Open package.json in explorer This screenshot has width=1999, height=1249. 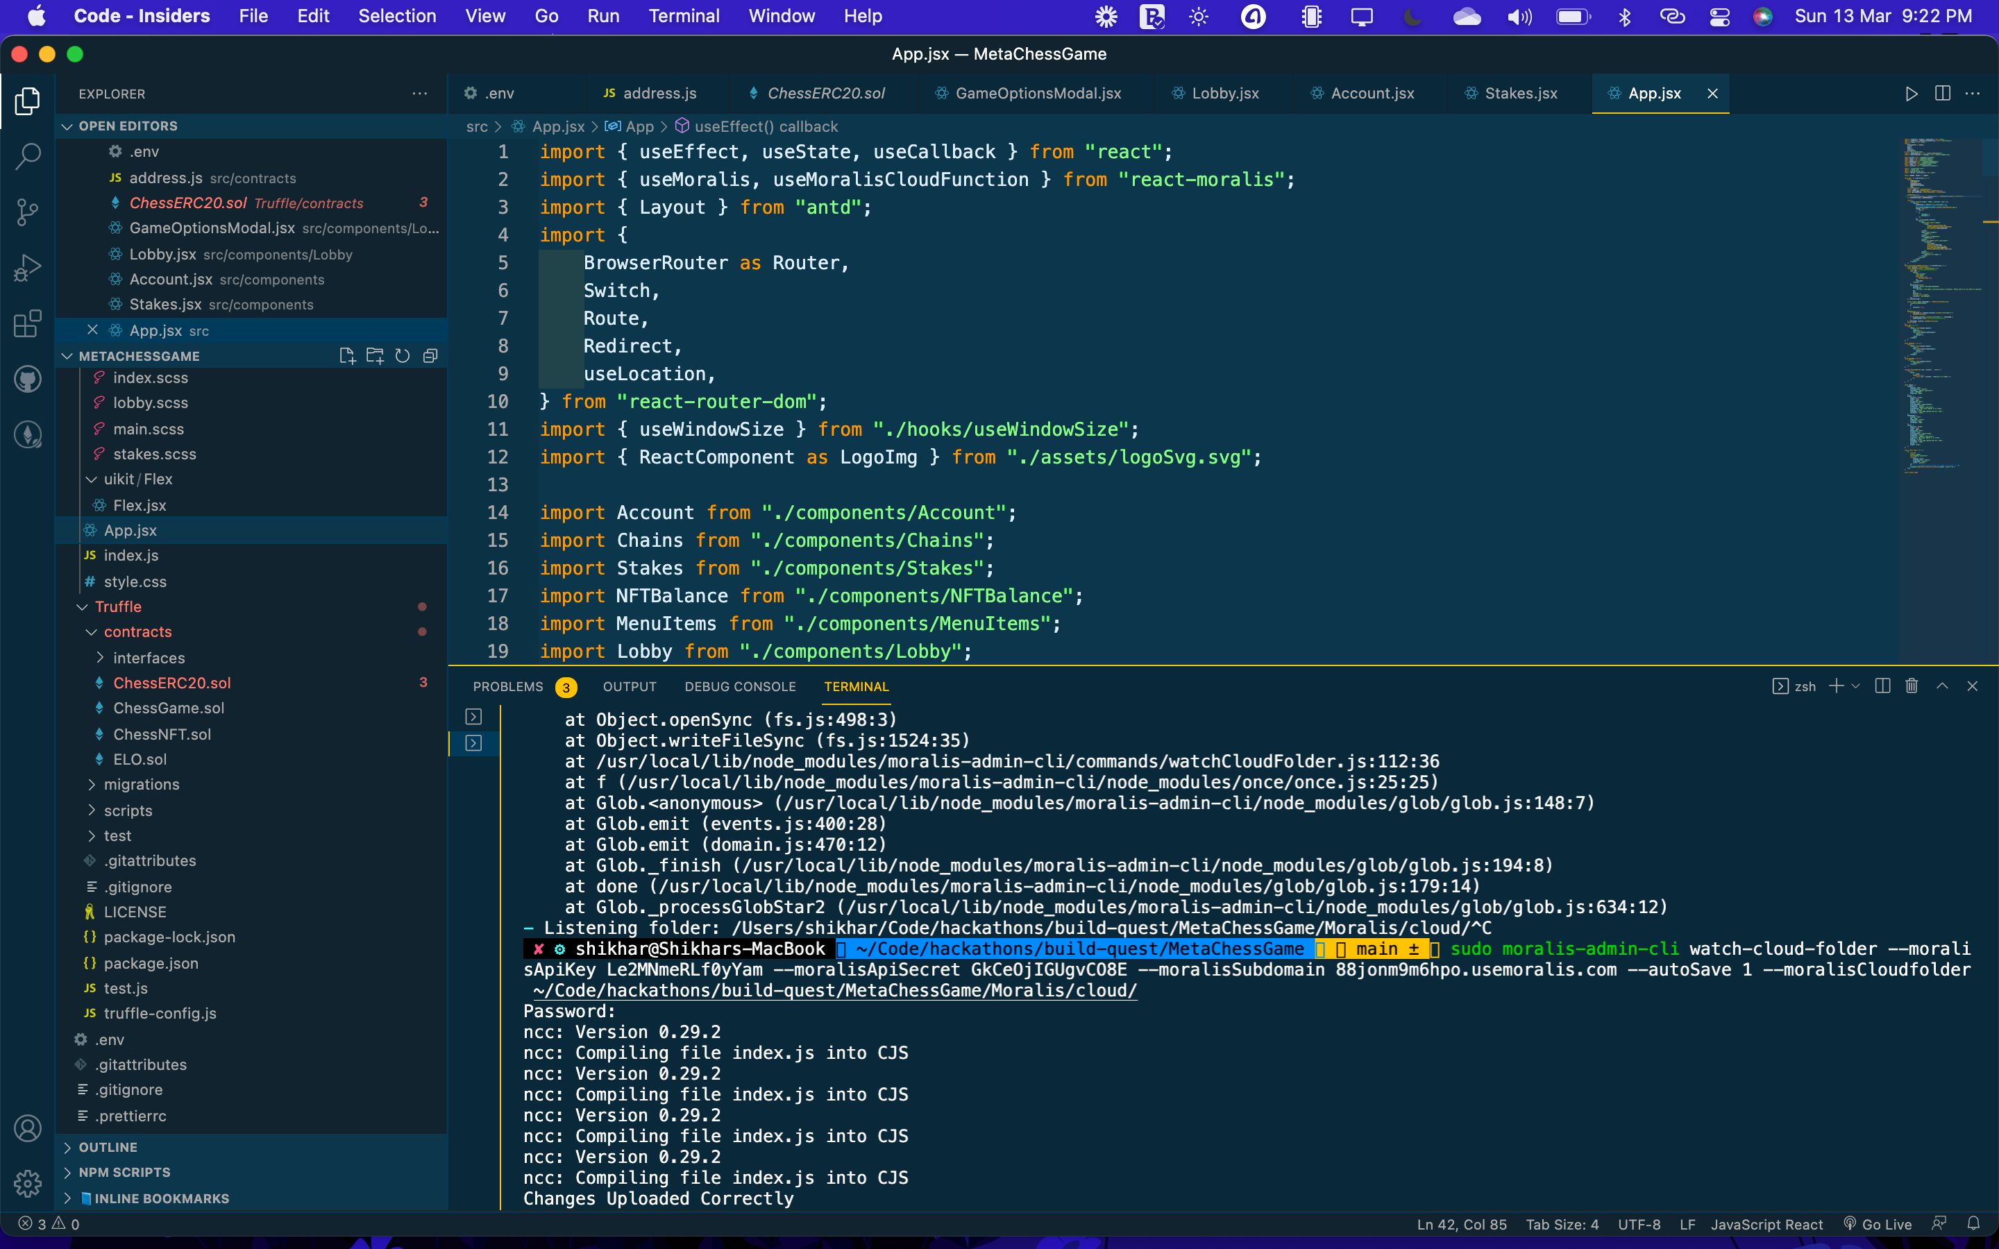pos(151,962)
